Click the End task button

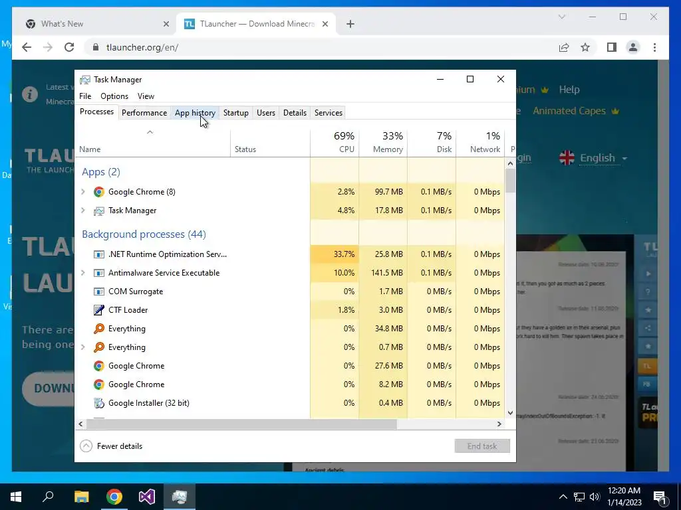[x=482, y=446]
